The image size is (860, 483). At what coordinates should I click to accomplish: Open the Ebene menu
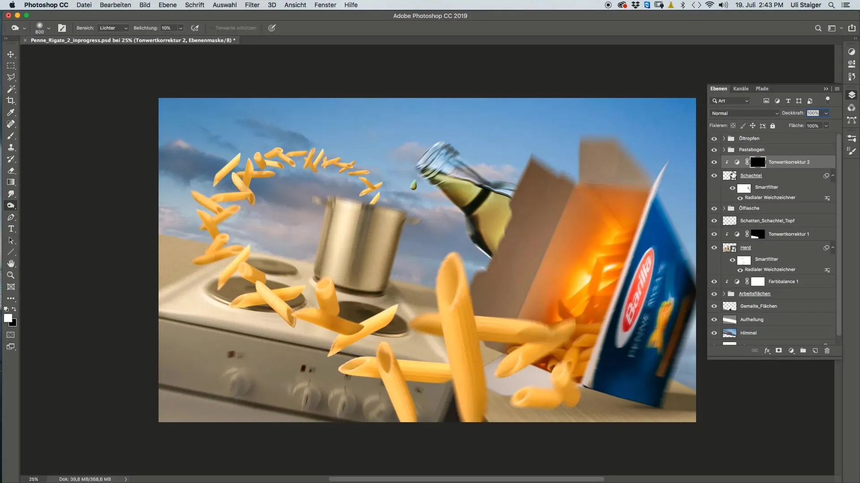(x=168, y=5)
